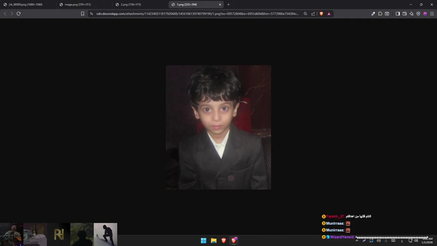Click the zoom magnifier in the address bar

[x=305, y=14]
